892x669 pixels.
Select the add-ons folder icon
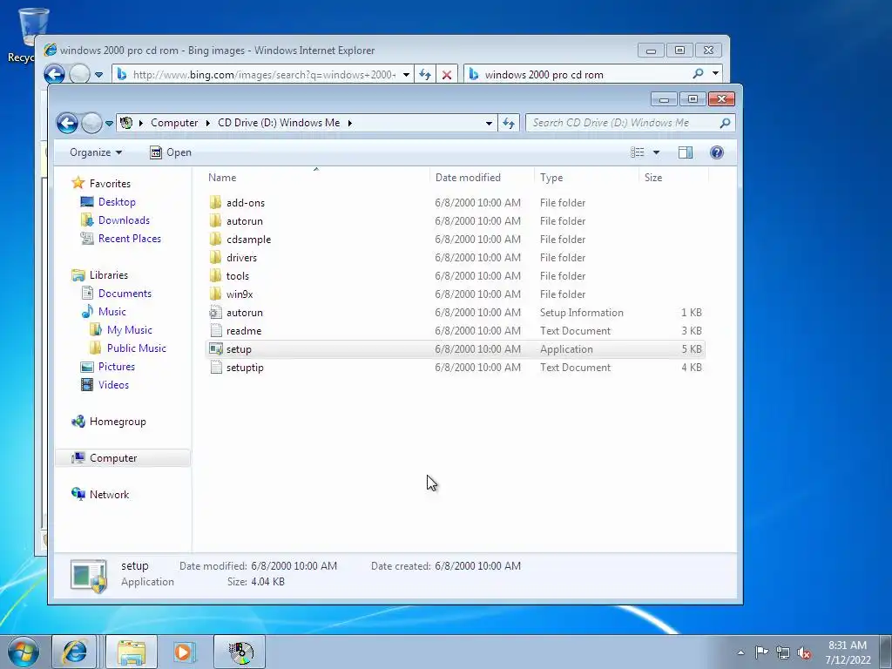point(216,202)
